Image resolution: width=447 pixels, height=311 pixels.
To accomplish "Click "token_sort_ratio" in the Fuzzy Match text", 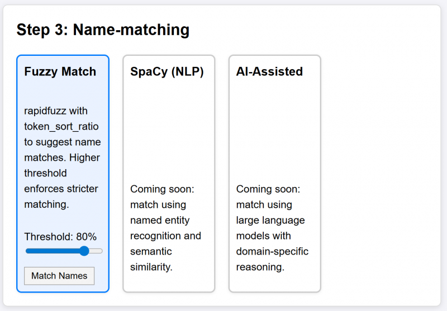I will (x=61, y=126).
